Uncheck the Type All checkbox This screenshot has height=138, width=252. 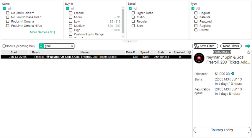pyautogui.click(x=193, y=9)
